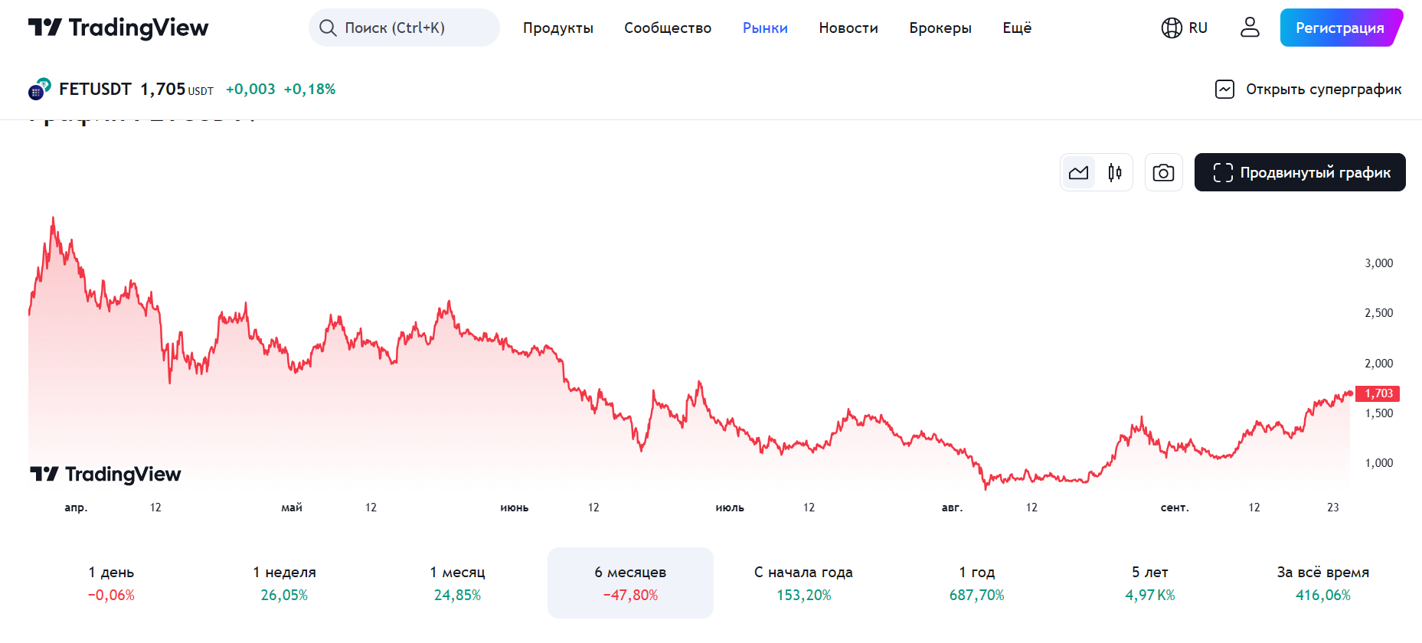
Task: Select the С начала года range tab
Action: pyautogui.click(x=803, y=583)
